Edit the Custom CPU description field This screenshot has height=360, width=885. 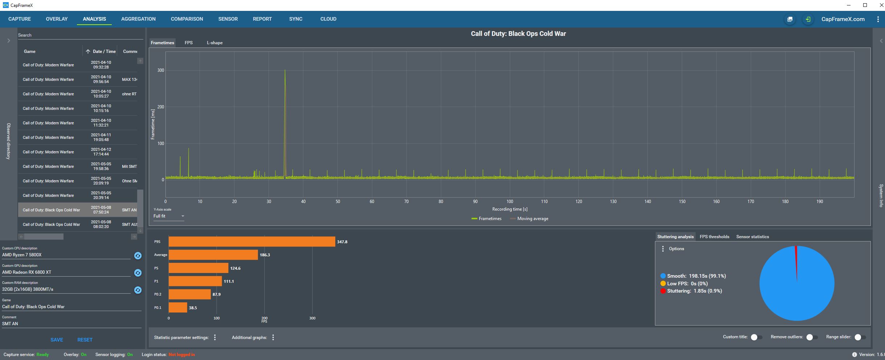66,255
